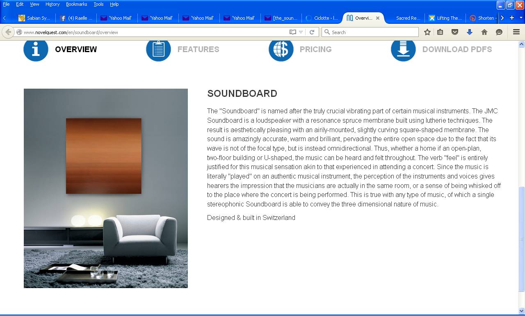
Task: Switch to the Ciclotte tab
Action: pos(322,18)
